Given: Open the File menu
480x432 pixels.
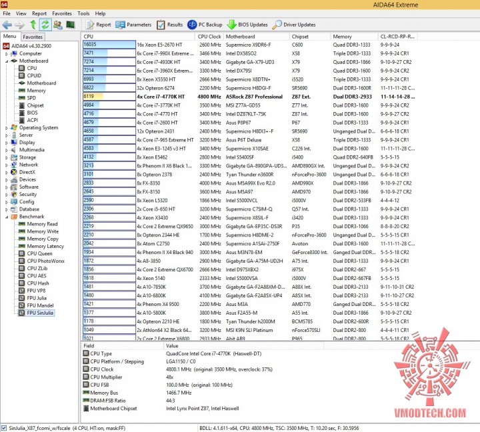Looking at the screenshot, I should 7,13.
